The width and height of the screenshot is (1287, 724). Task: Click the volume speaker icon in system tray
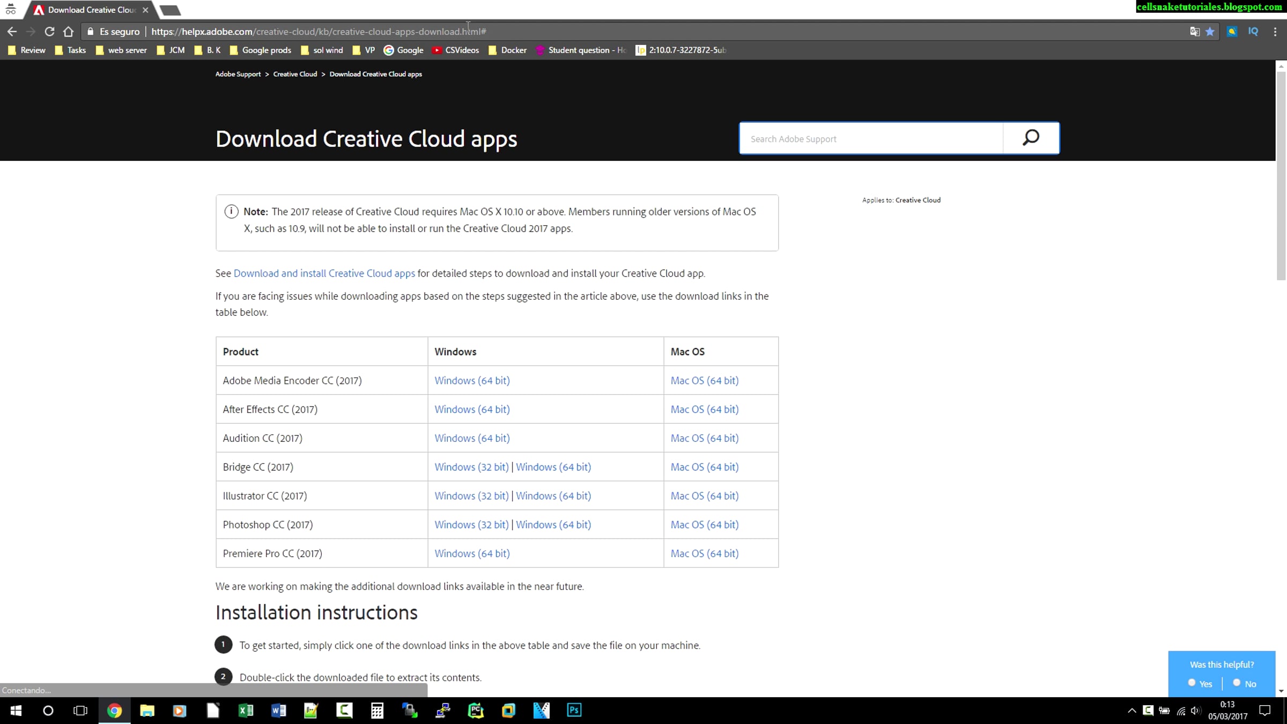[x=1195, y=711]
